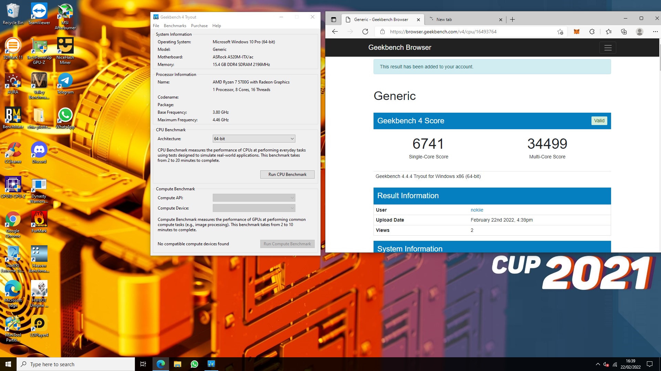
Task: Open the File menu in Geekbench
Action: (156, 26)
